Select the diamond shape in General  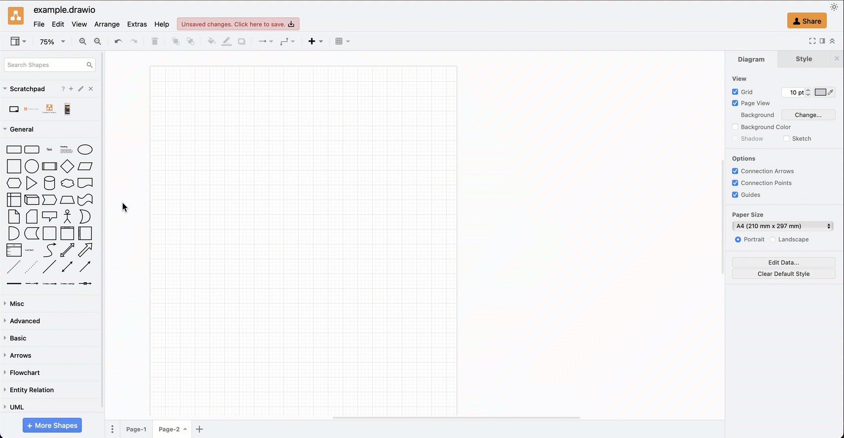pos(67,166)
